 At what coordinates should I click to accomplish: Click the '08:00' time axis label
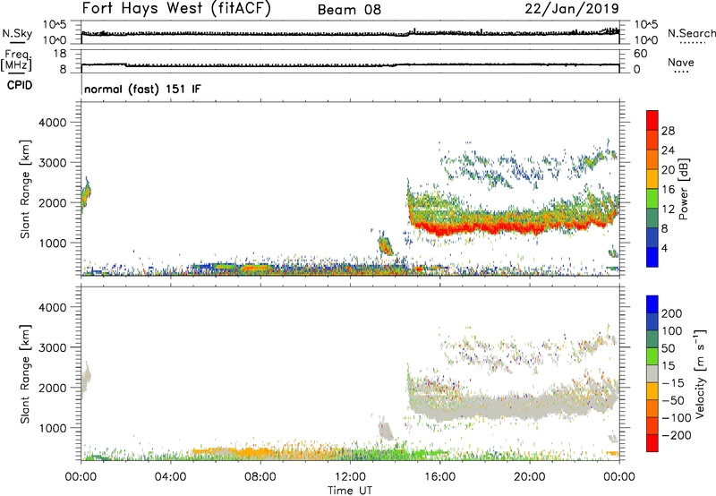pyautogui.click(x=260, y=477)
